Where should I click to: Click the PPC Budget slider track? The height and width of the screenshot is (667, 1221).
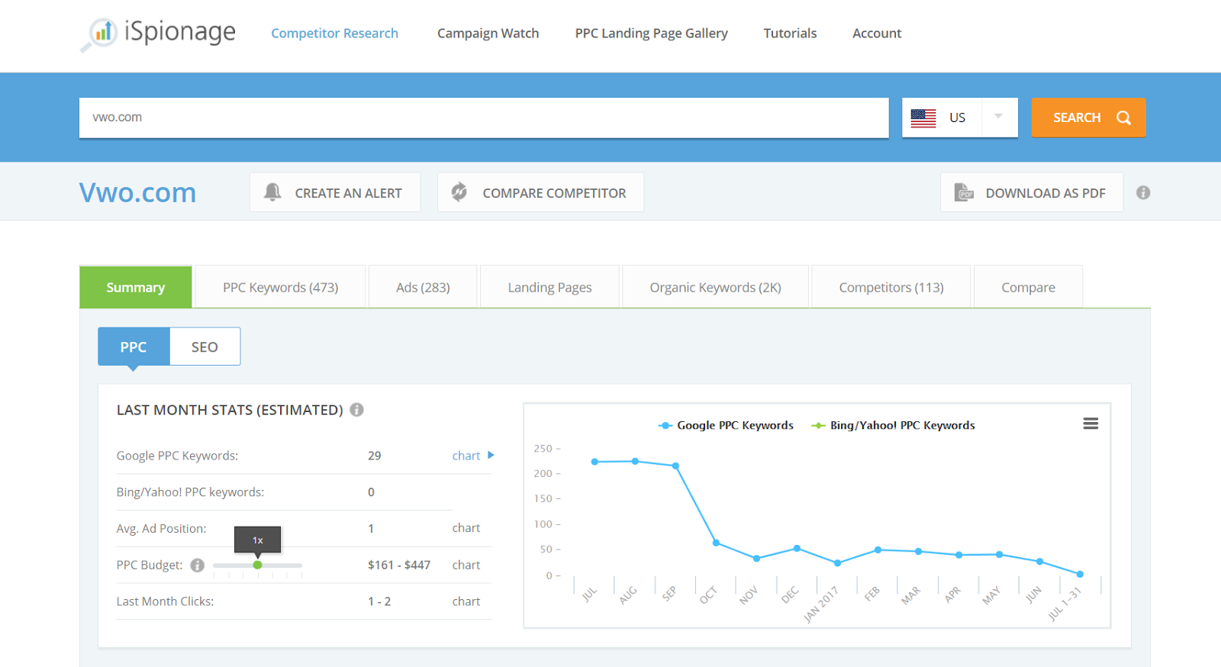(258, 565)
